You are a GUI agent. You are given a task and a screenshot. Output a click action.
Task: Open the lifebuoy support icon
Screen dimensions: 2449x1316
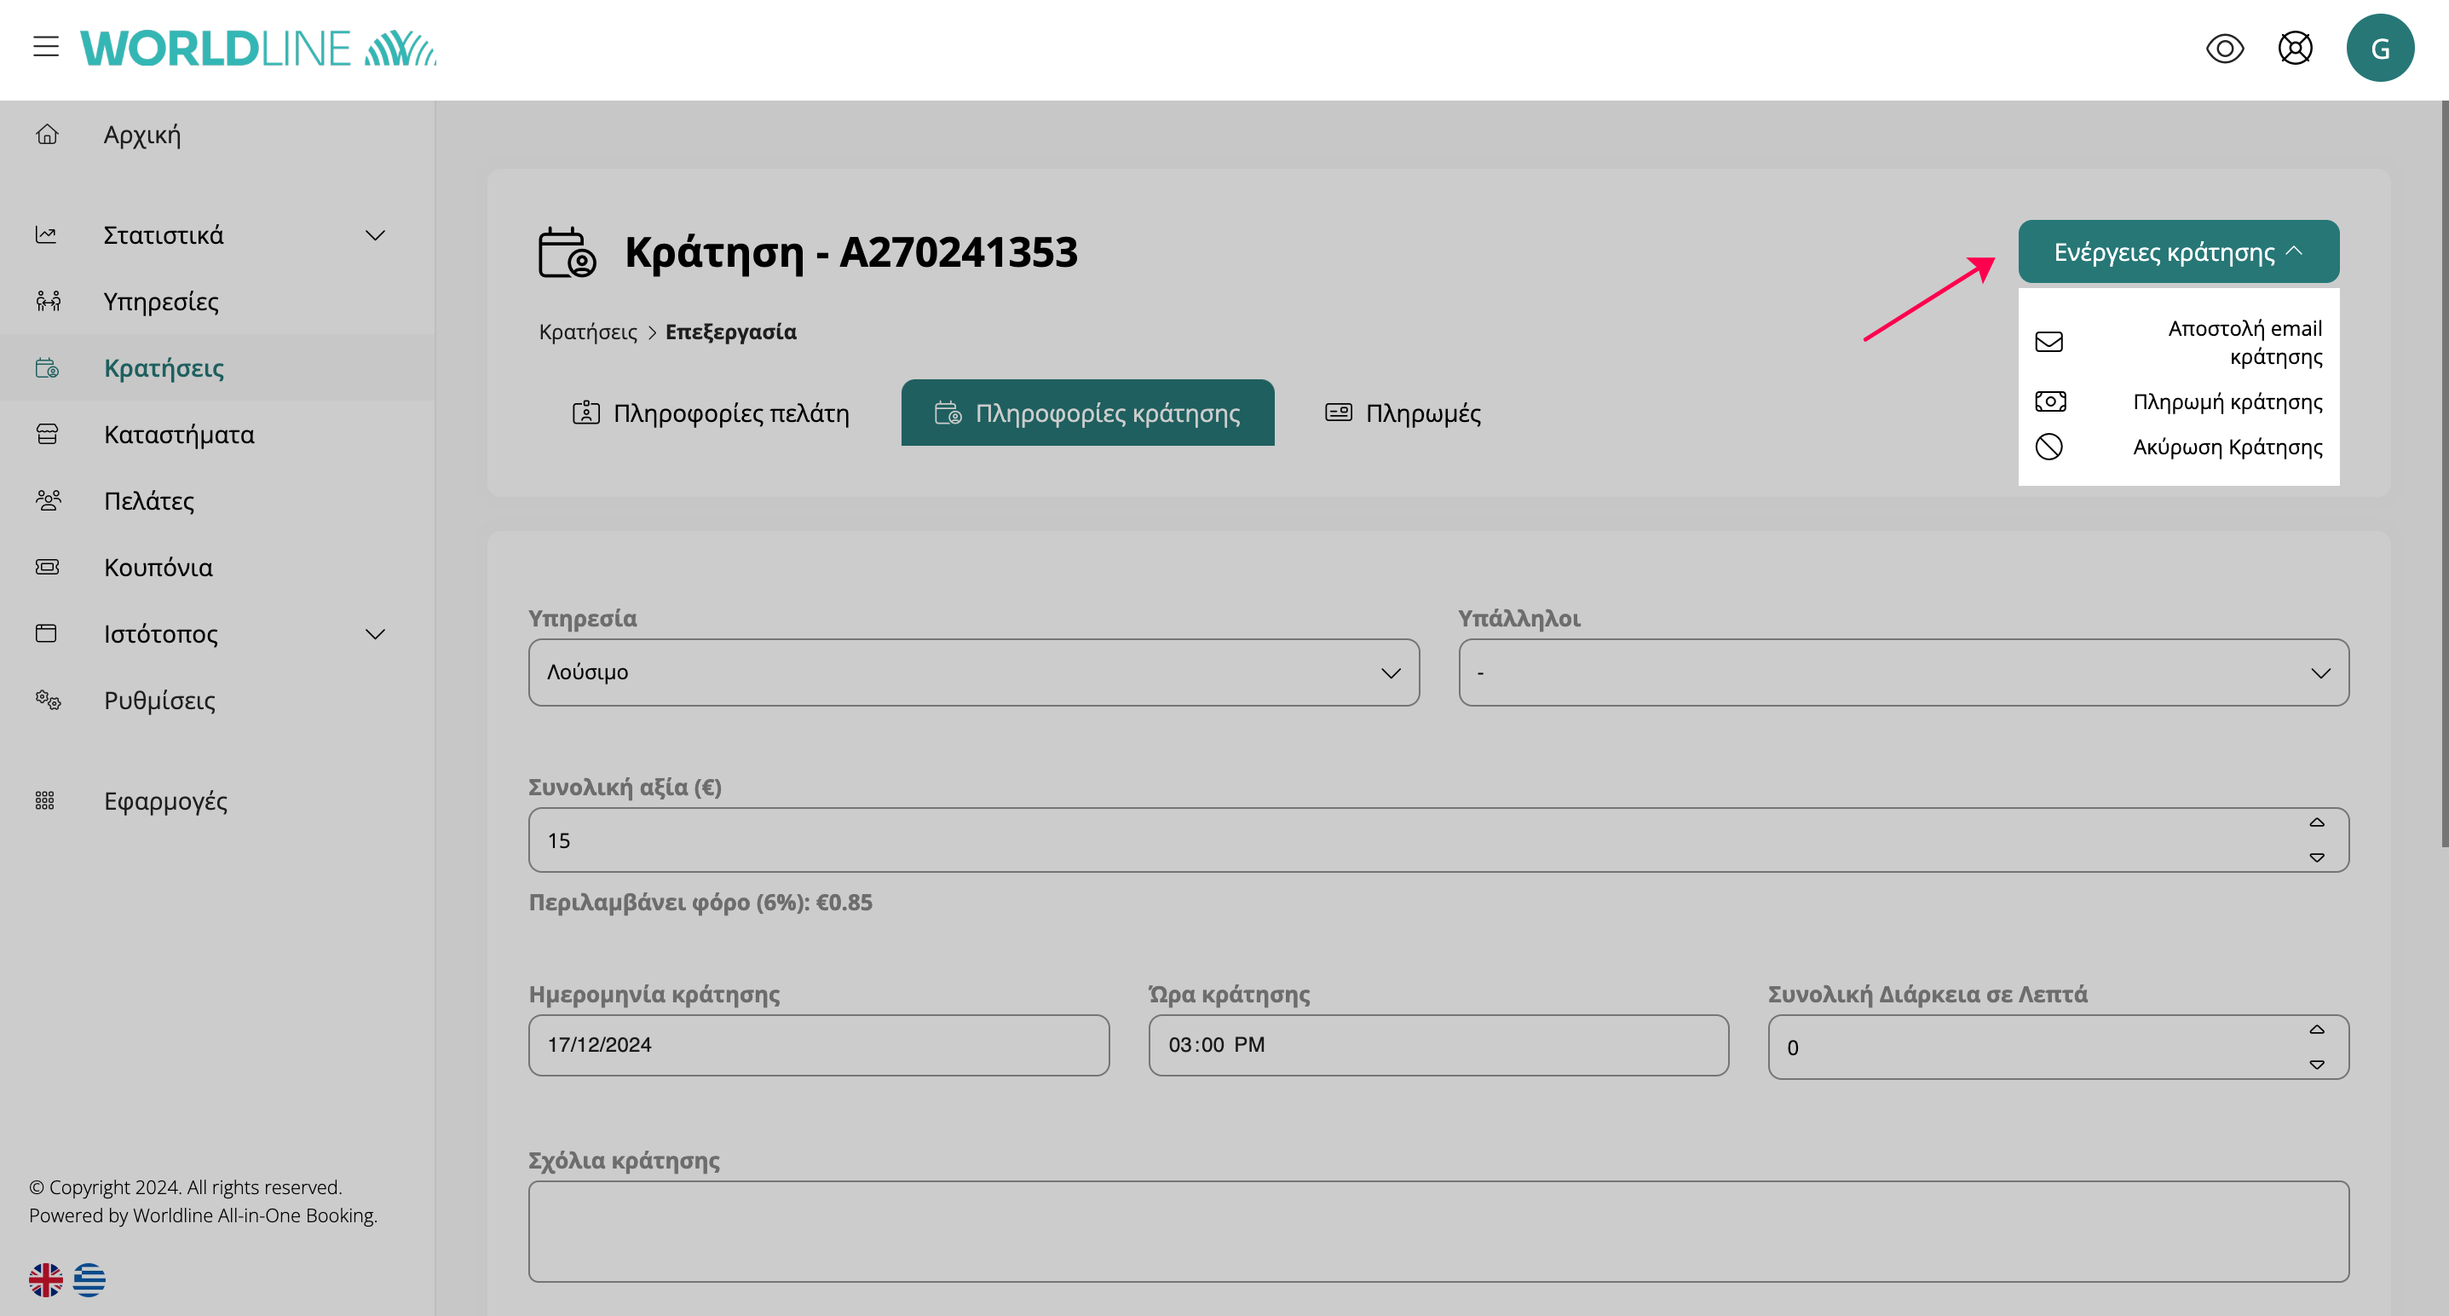pos(2295,49)
